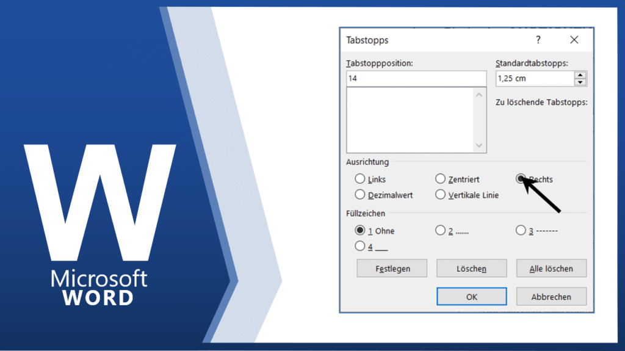Viewport: 625px width, 351px height.
Task: Select dashed fill character option 3
Action: coord(521,231)
